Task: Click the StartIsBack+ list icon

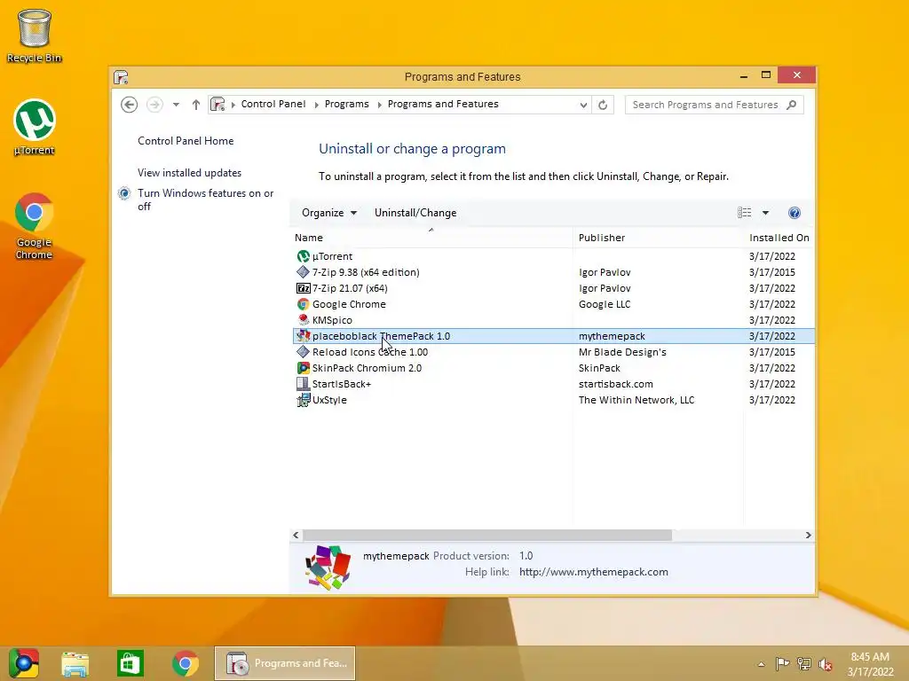Action: click(304, 384)
